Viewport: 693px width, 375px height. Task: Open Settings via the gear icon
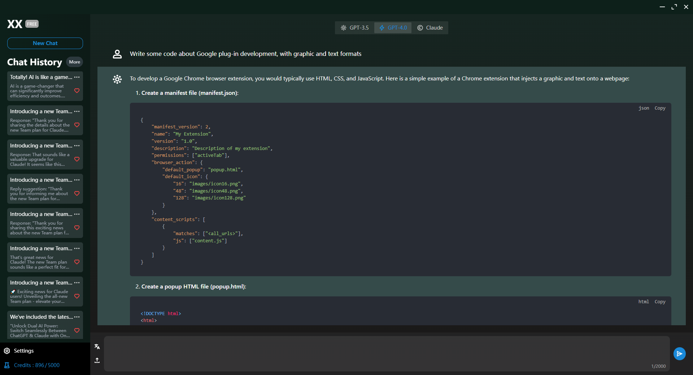pos(7,351)
